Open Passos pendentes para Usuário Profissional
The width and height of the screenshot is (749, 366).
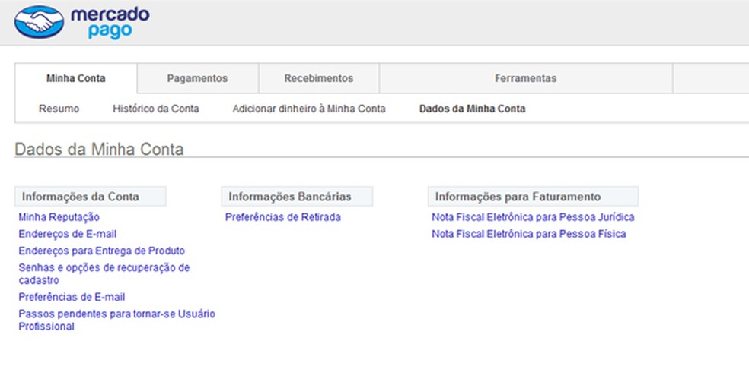(116, 314)
